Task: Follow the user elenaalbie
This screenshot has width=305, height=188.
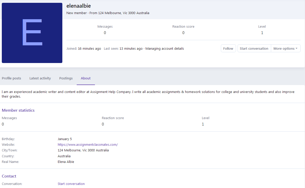Action: 228,48
